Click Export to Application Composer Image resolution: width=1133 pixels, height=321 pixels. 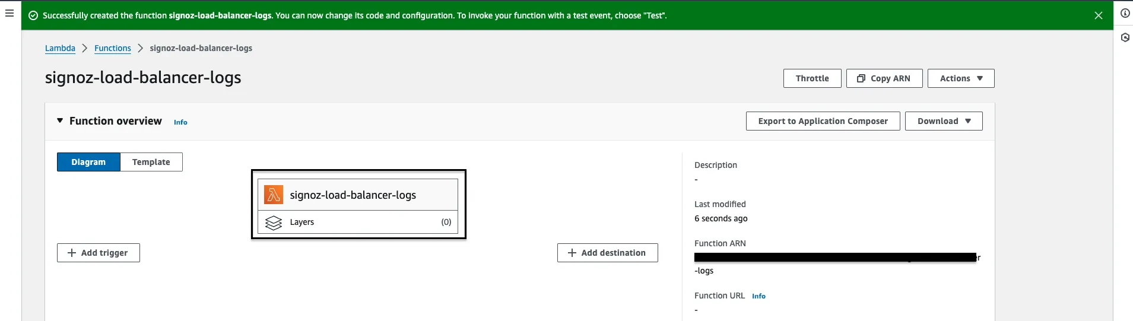[823, 121]
